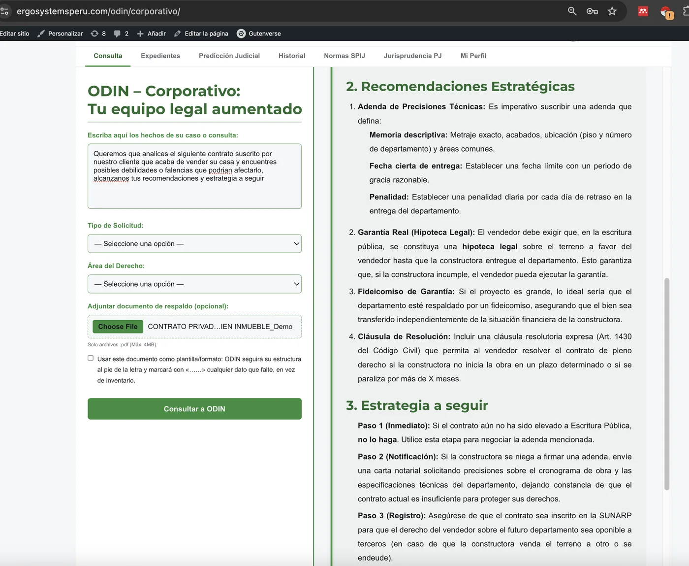Click the browser address bar URL
This screenshot has width=689, height=566.
[98, 11]
